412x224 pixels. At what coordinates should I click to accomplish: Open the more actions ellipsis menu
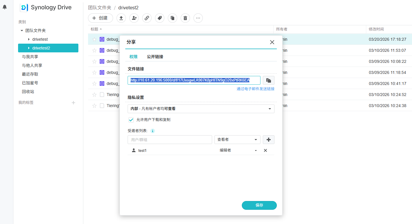click(x=198, y=18)
